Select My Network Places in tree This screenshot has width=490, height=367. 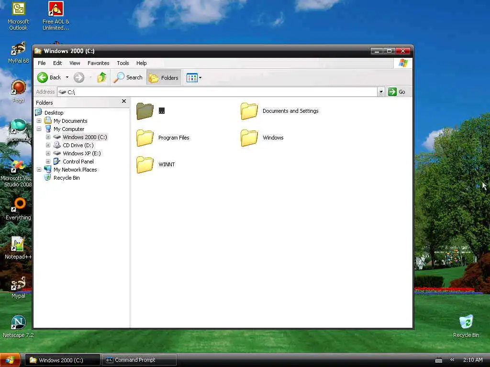tap(75, 170)
